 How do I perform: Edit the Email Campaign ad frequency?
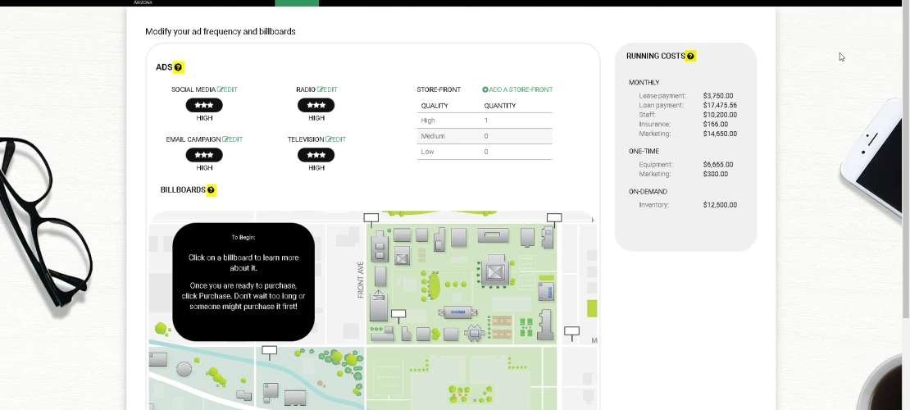coord(232,139)
